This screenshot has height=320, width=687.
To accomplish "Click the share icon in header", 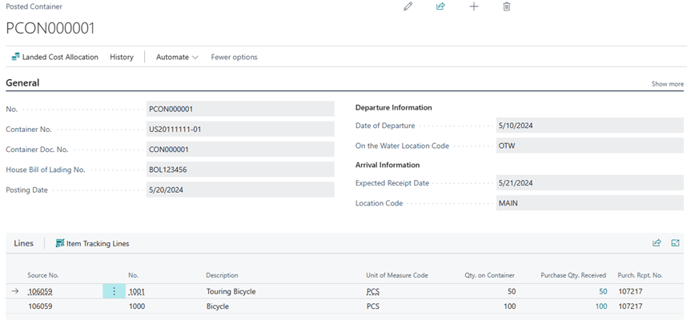I will point(440,6).
